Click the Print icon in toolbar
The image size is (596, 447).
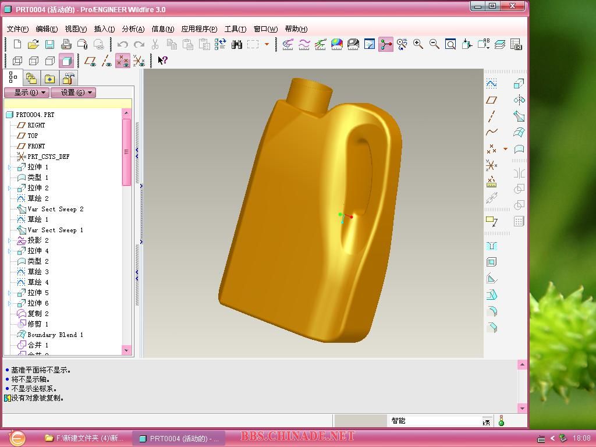(66, 44)
